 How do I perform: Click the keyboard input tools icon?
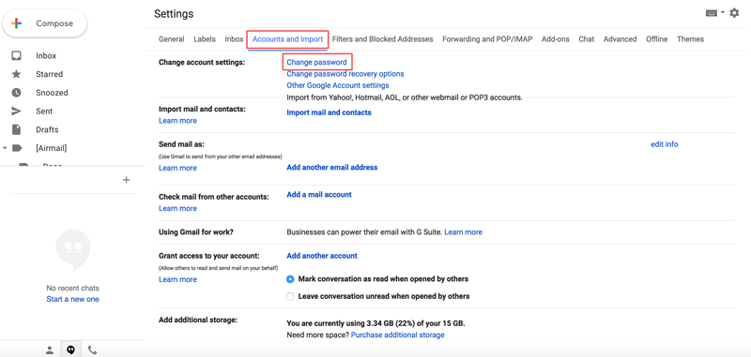tap(712, 13)
